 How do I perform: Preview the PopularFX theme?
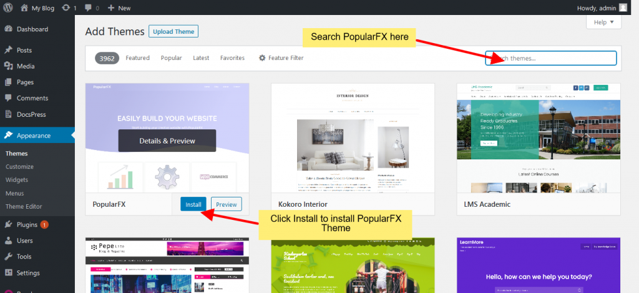[x=227, y=204]
